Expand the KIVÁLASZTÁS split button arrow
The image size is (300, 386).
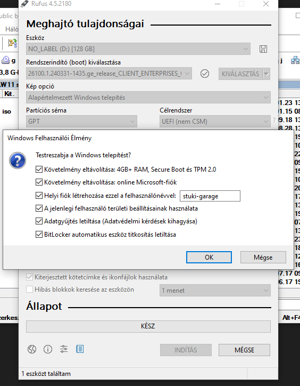point(266,74)
